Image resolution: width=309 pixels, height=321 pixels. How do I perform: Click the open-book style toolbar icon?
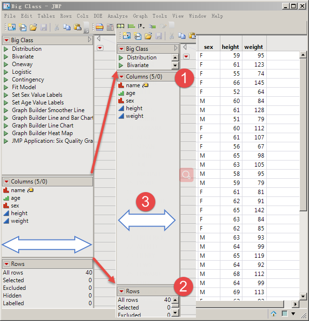tap(120, 26)
